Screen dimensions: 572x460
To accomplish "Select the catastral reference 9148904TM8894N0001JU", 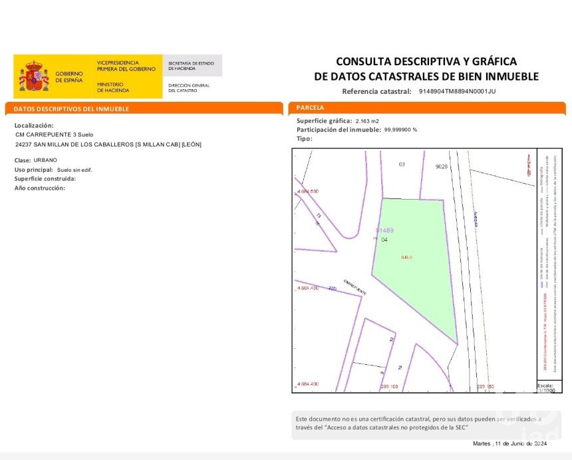I will tap(457, 91).
